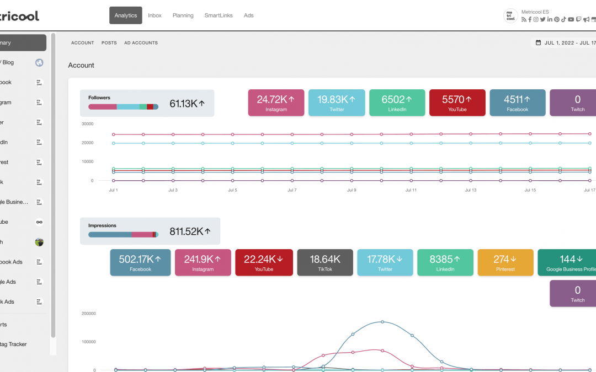Click the YouTube 5570 followers card
Image resolution: width=596 pixels, height=372 pixels.
tap(457, 103)
